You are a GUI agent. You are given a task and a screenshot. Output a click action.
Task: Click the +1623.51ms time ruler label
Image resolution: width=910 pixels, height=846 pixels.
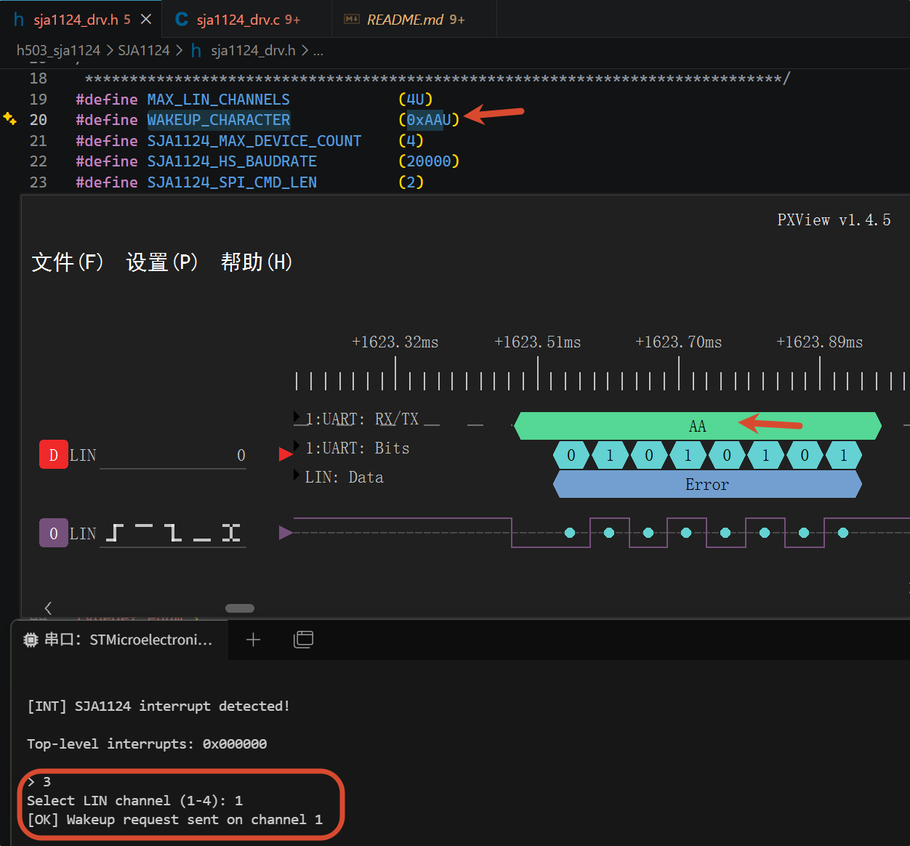click(x=537, y=342)
